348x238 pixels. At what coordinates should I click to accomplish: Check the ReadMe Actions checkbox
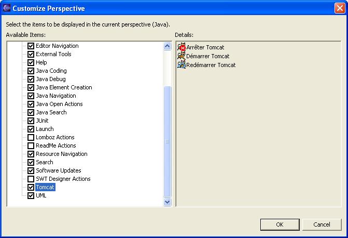31,146
